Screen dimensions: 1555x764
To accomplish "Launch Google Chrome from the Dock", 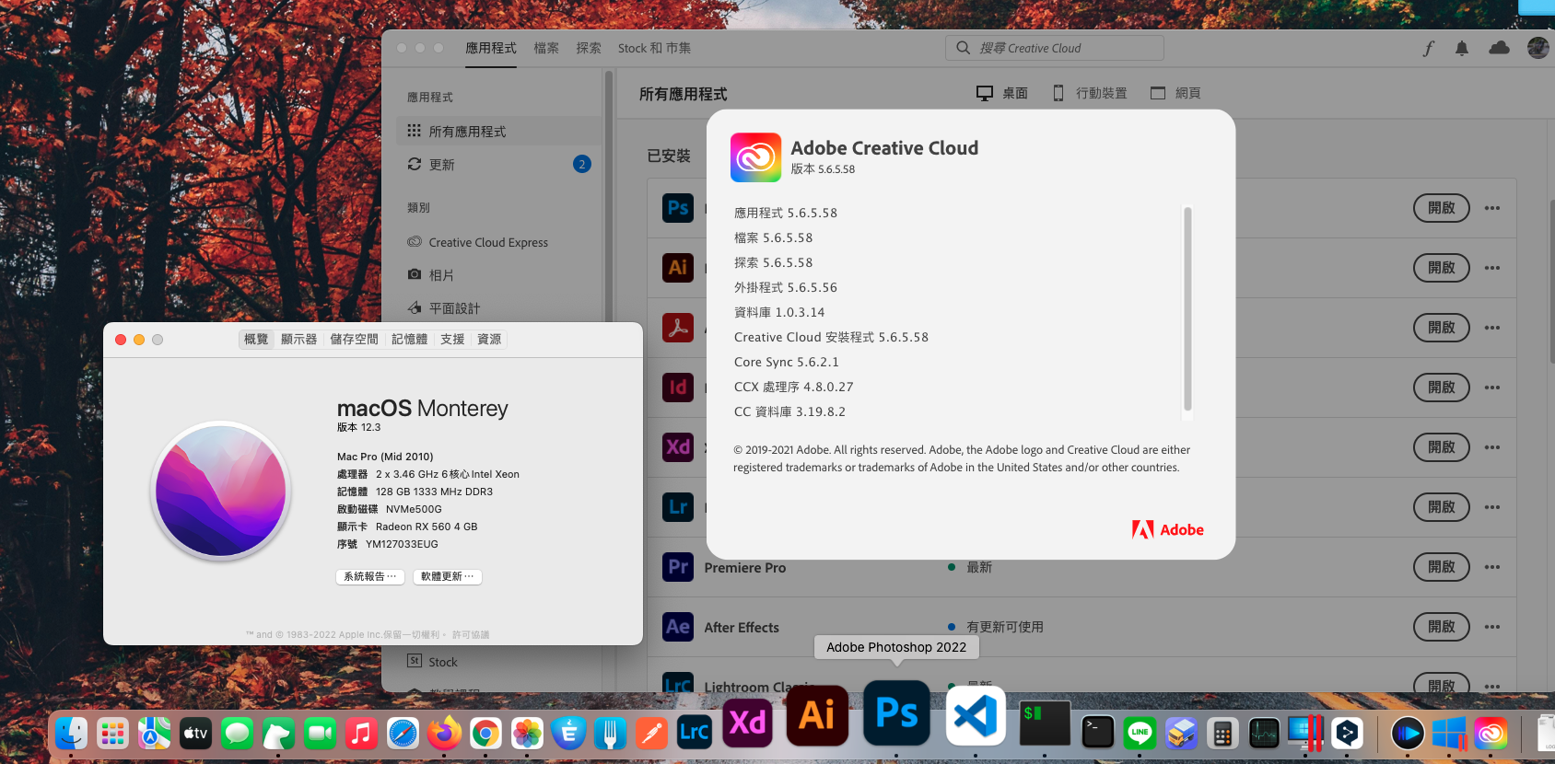I will 485,733.
